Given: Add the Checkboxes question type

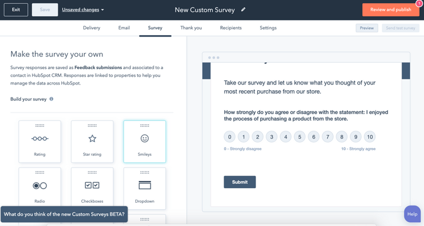Looking at the screenshot, I should point(92,186).
